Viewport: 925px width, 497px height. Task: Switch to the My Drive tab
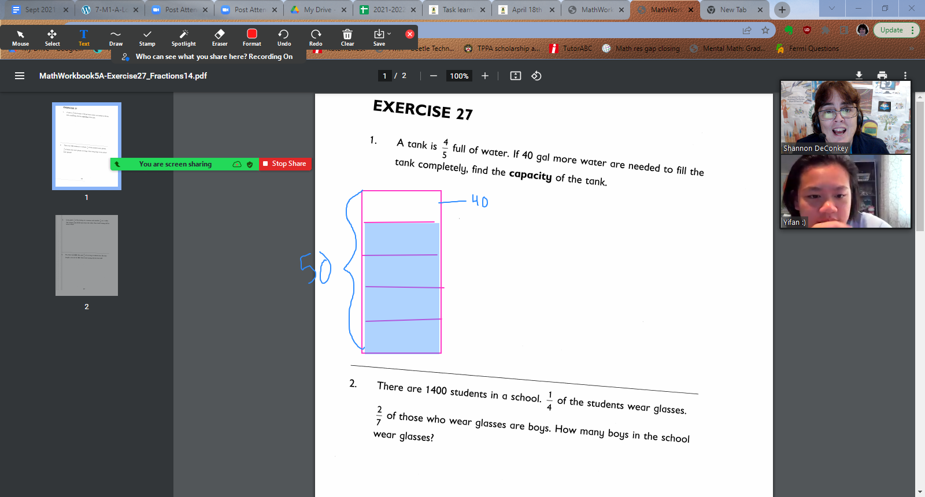pos(318,10)
